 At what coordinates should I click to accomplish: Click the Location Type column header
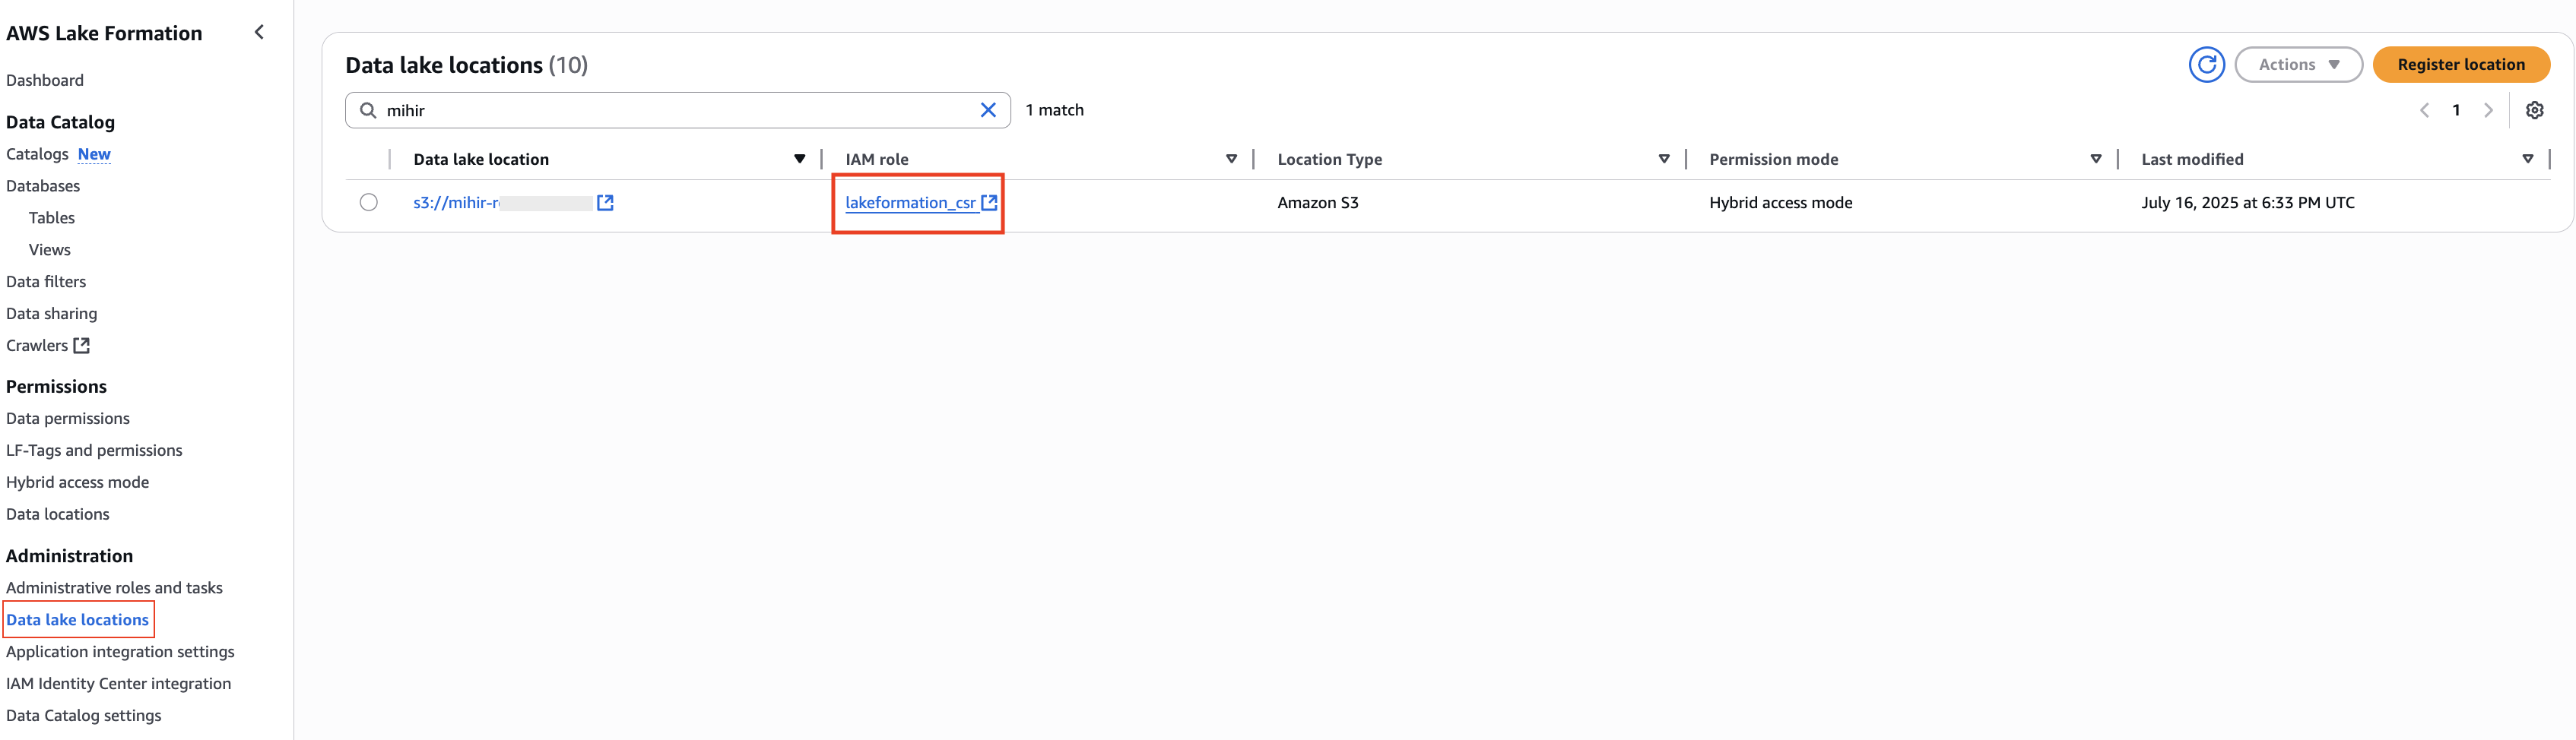[1329, 159]
